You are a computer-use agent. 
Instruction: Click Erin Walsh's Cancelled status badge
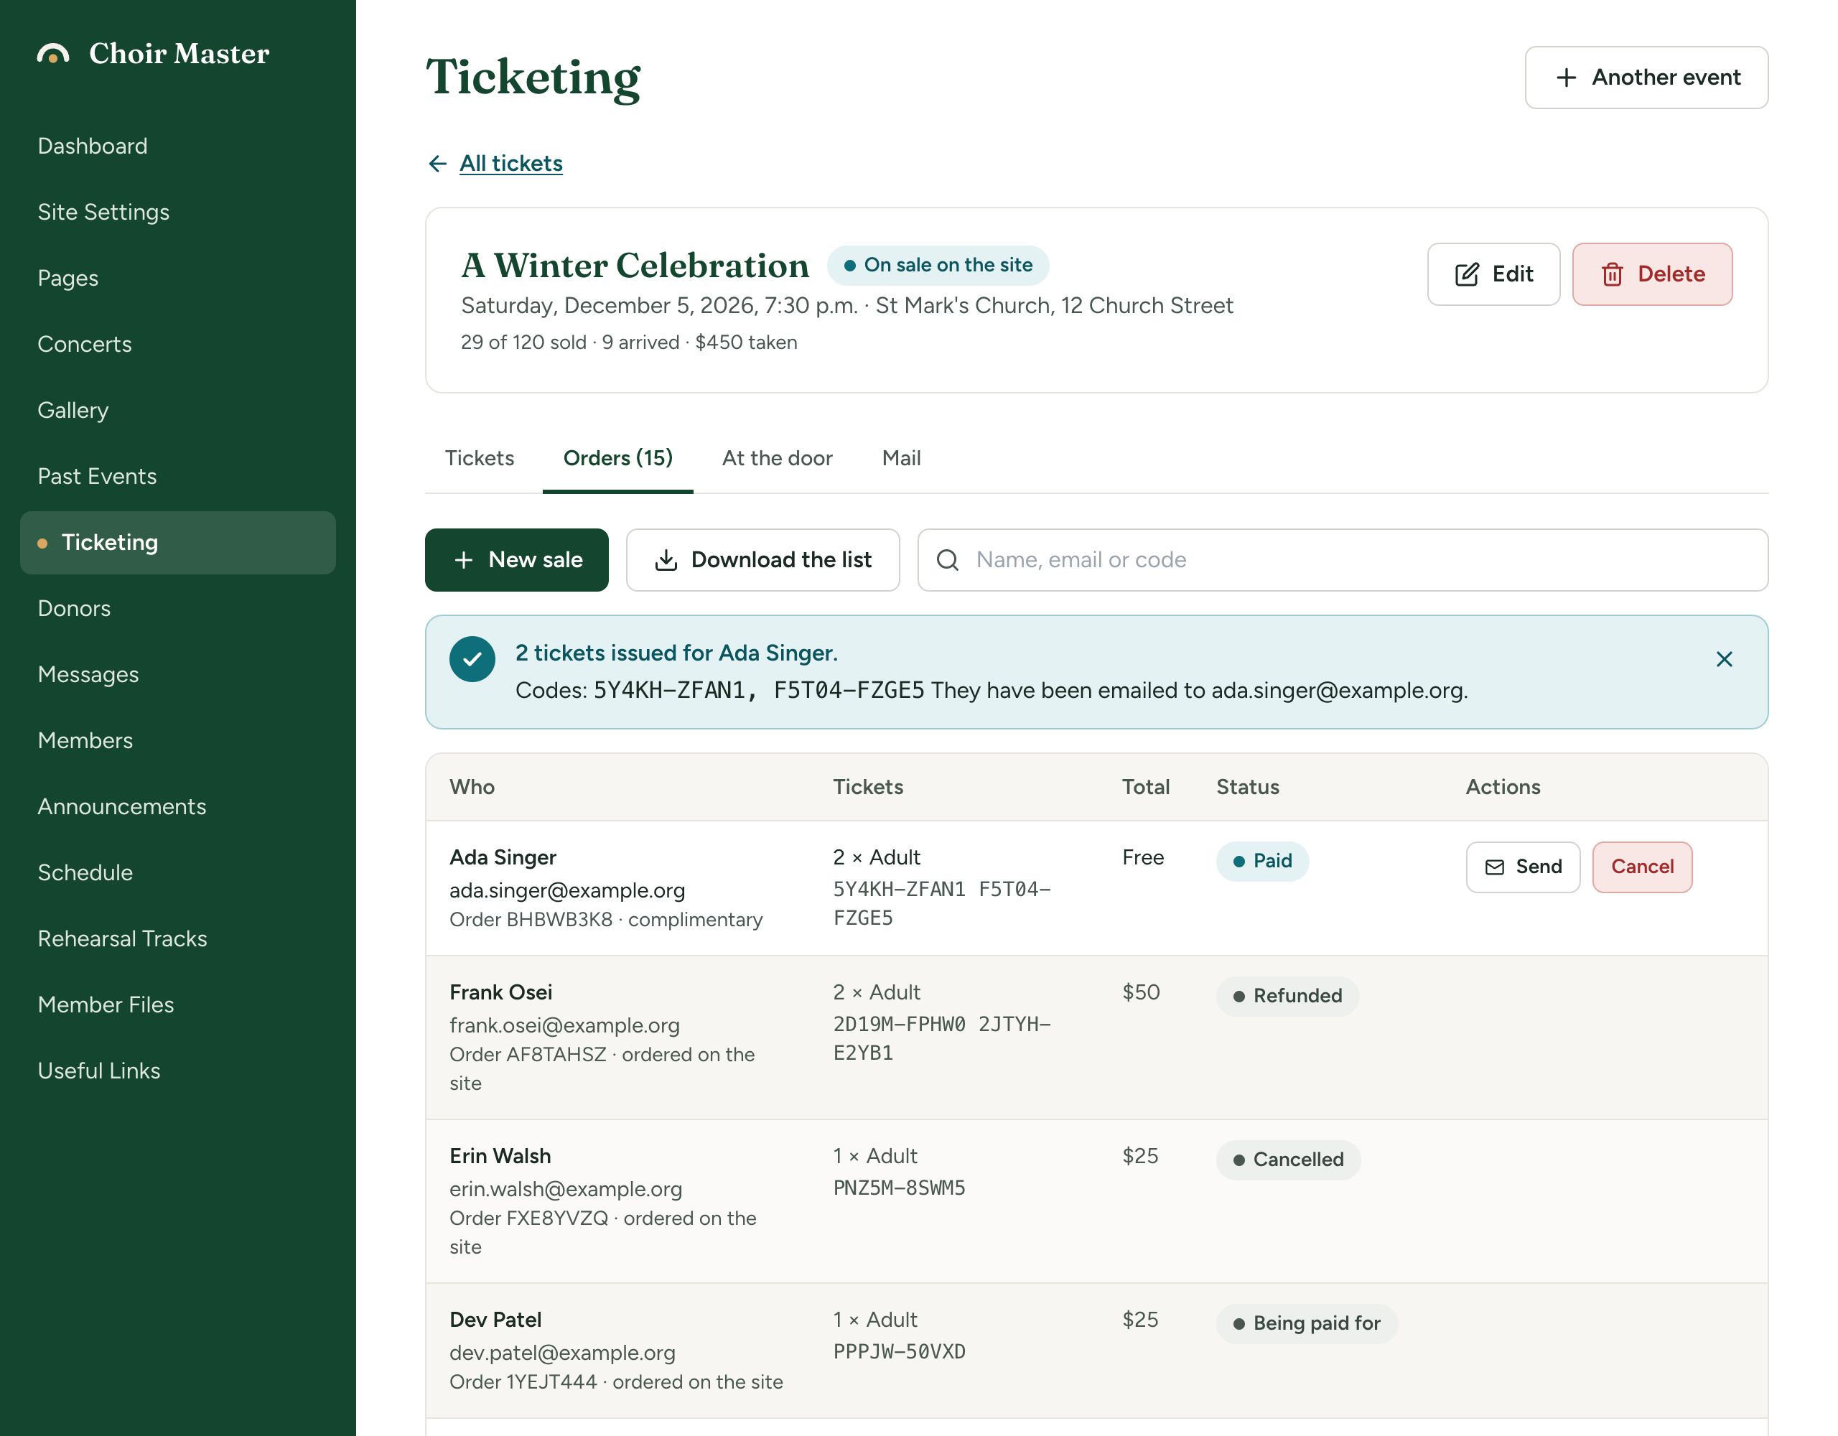click(1287, 1160)
